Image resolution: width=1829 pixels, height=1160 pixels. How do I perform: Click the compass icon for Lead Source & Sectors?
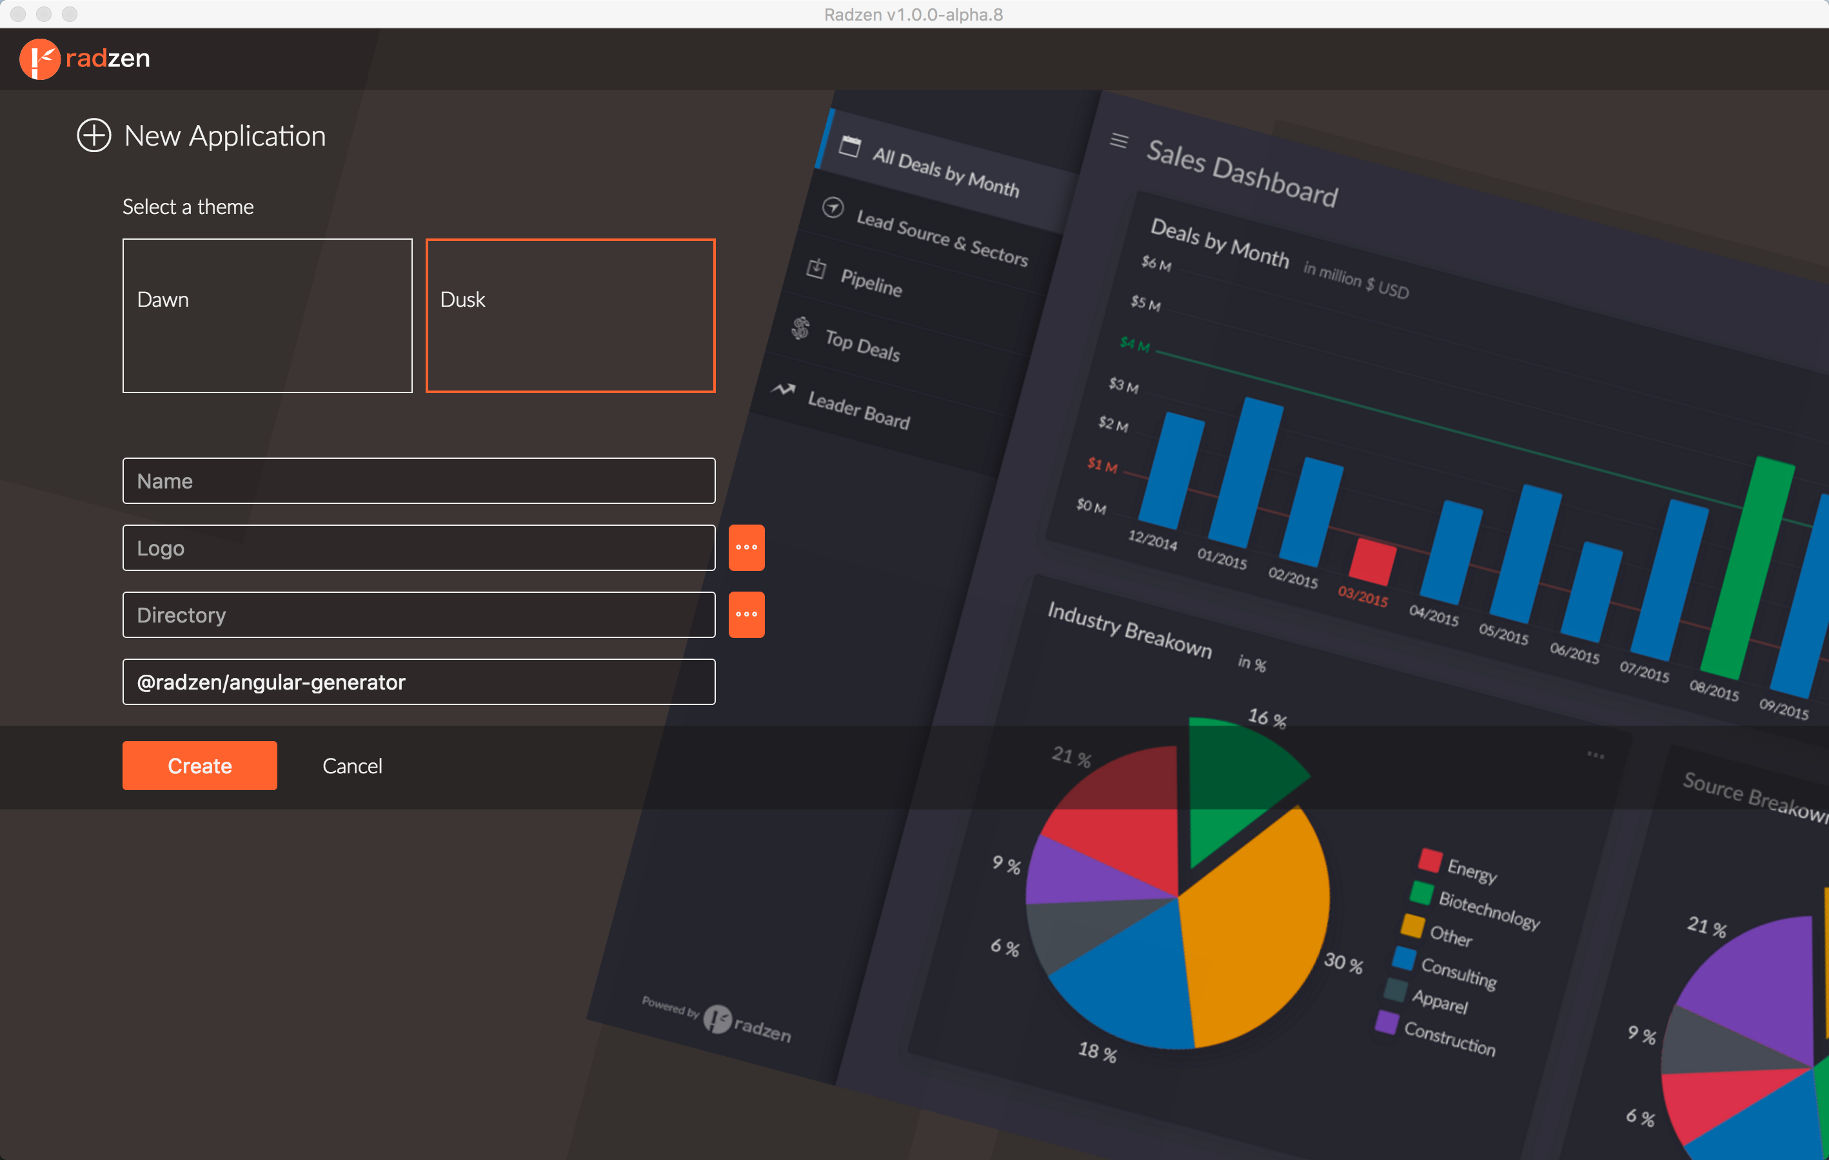click(x=833, y=208)
